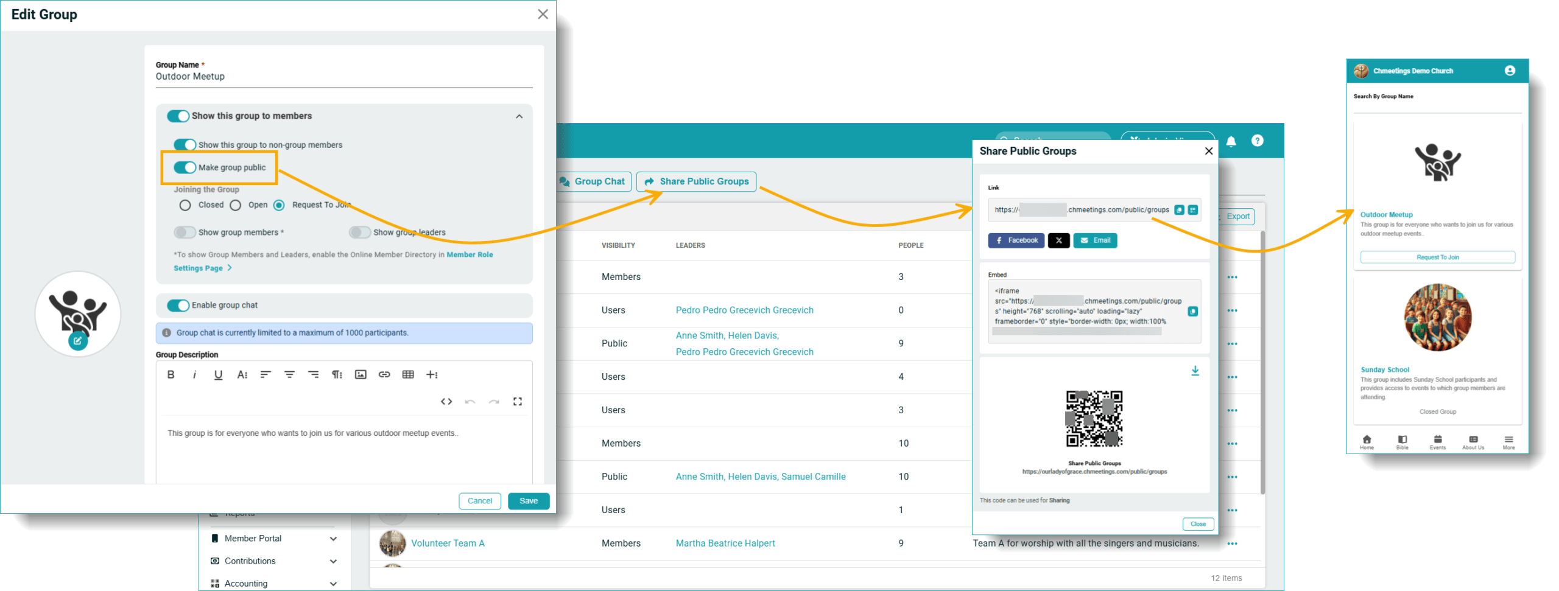Open row menu for group with 0 people
Screen dimensions: 1559x591
[x=1232, y=310]
